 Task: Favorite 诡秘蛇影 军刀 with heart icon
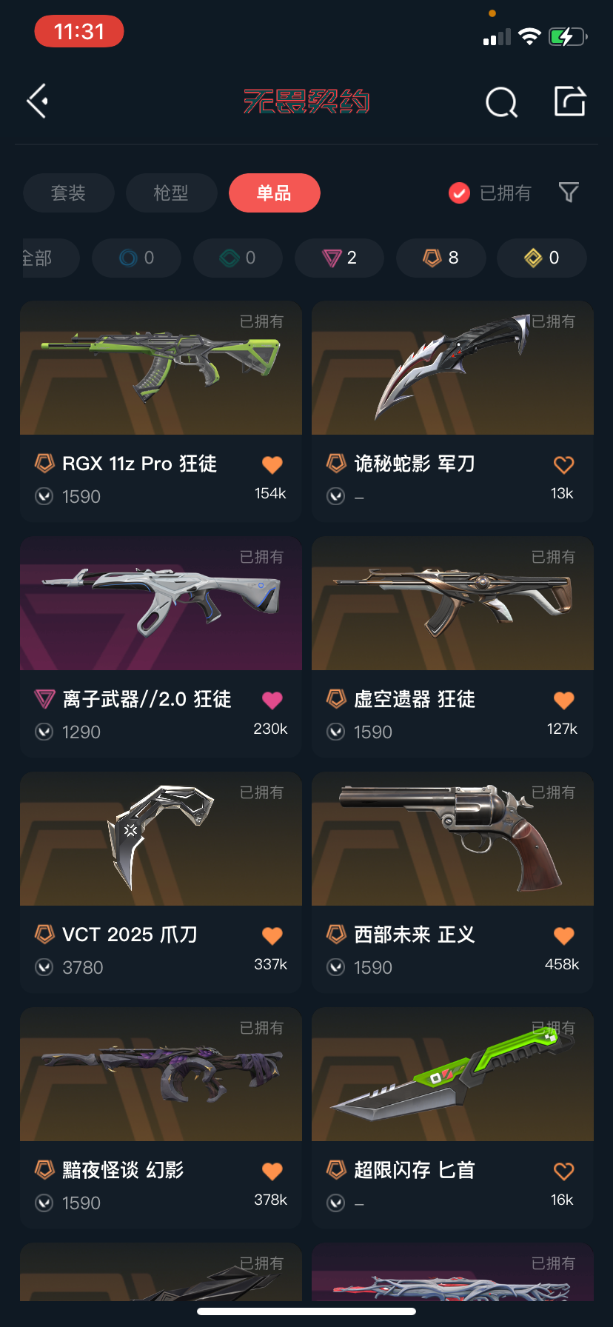click(564, 464)
